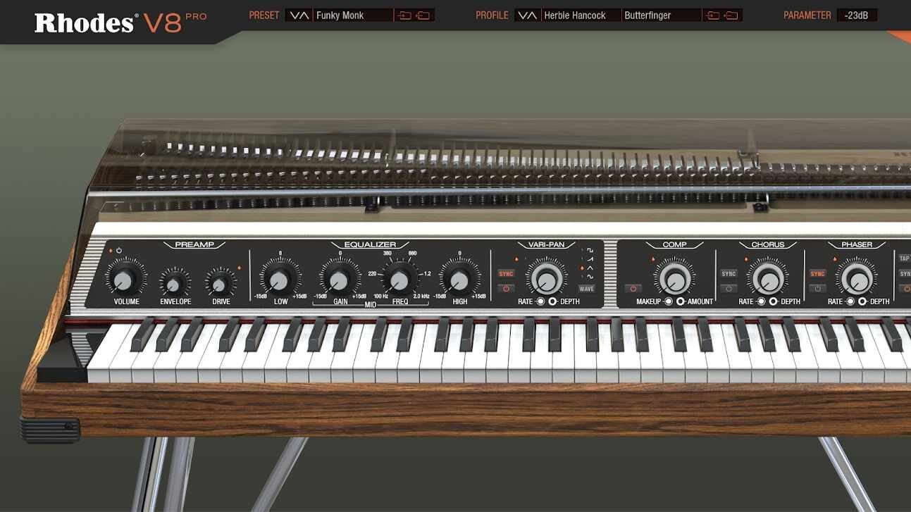
Task: Toggle the Preamp power icon
Action: click(119, 251)
